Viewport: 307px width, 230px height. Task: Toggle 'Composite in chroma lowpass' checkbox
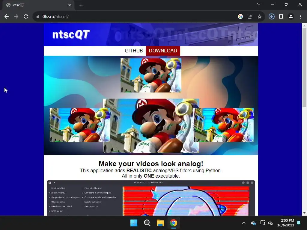pos(97,193)
